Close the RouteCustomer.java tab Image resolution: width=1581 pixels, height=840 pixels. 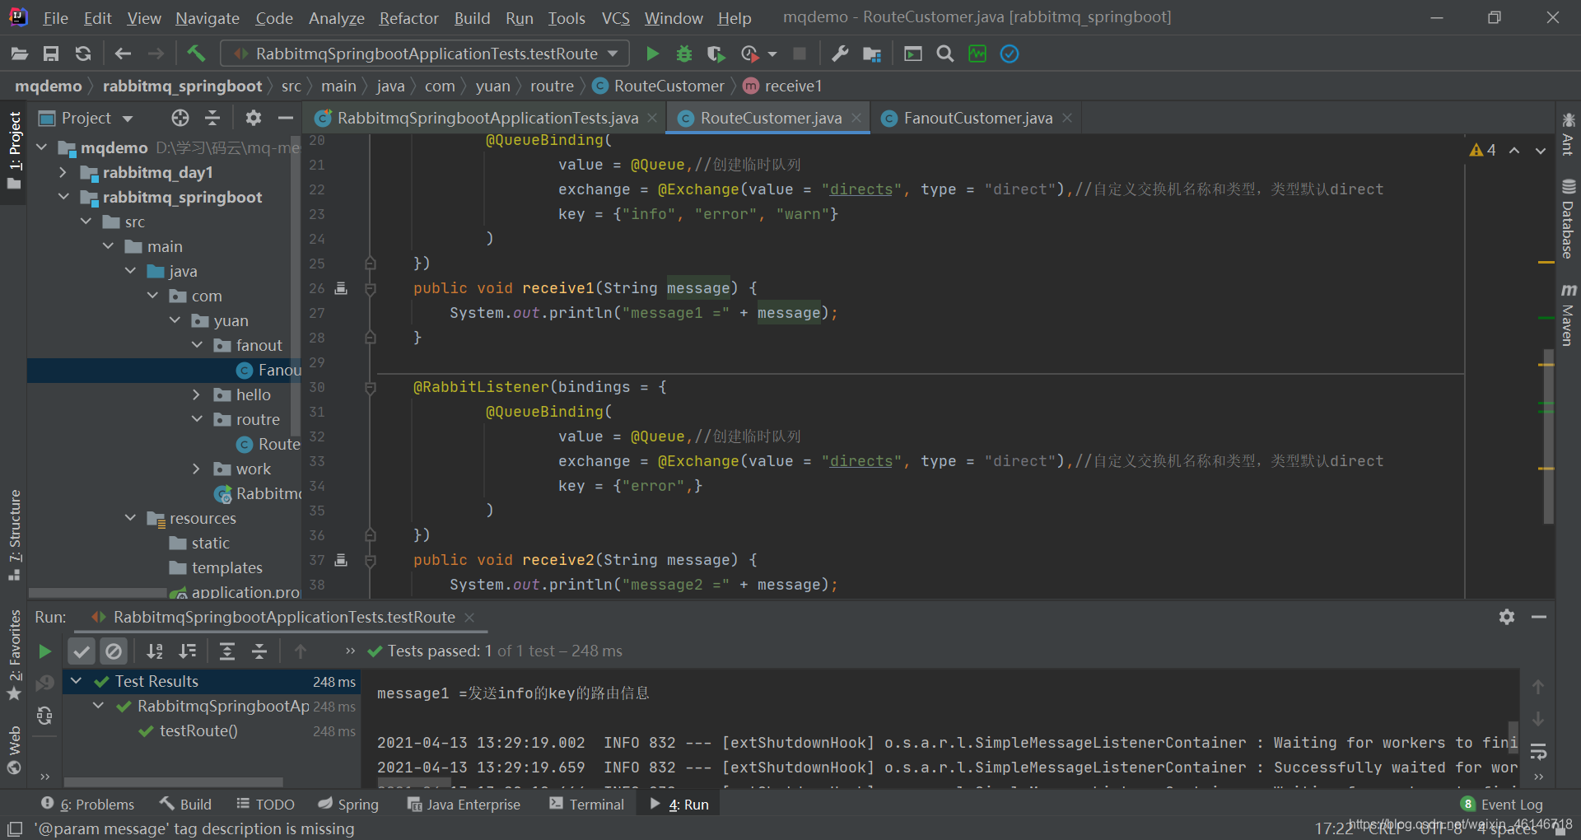[x=856, y=118]
